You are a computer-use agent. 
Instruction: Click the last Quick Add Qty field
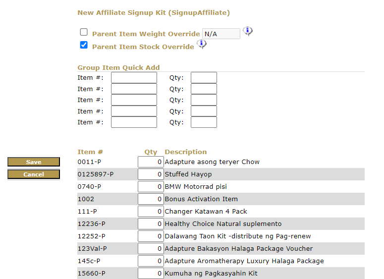[x=204, y=122]
